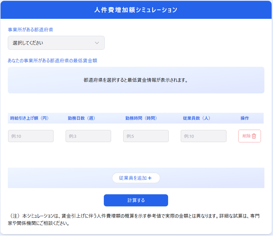Click the 操作 column header
This screenshot has height=236, width=273.
point(244,118)
